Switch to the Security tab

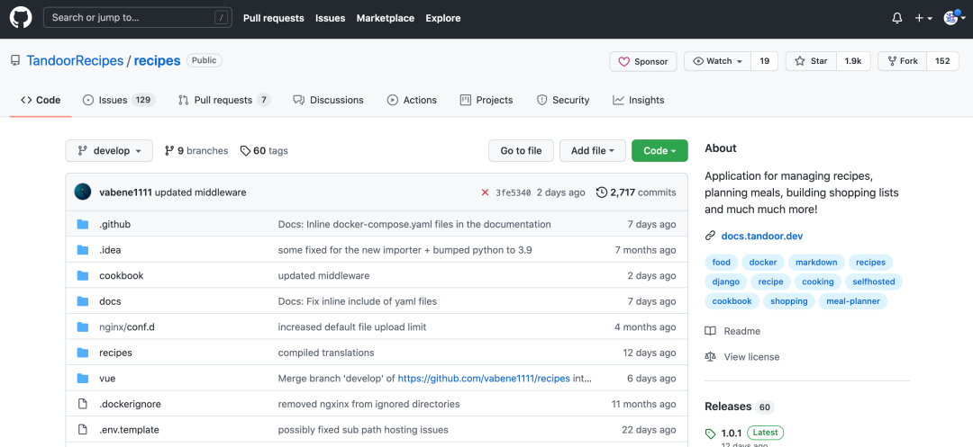tap(562, 100)
